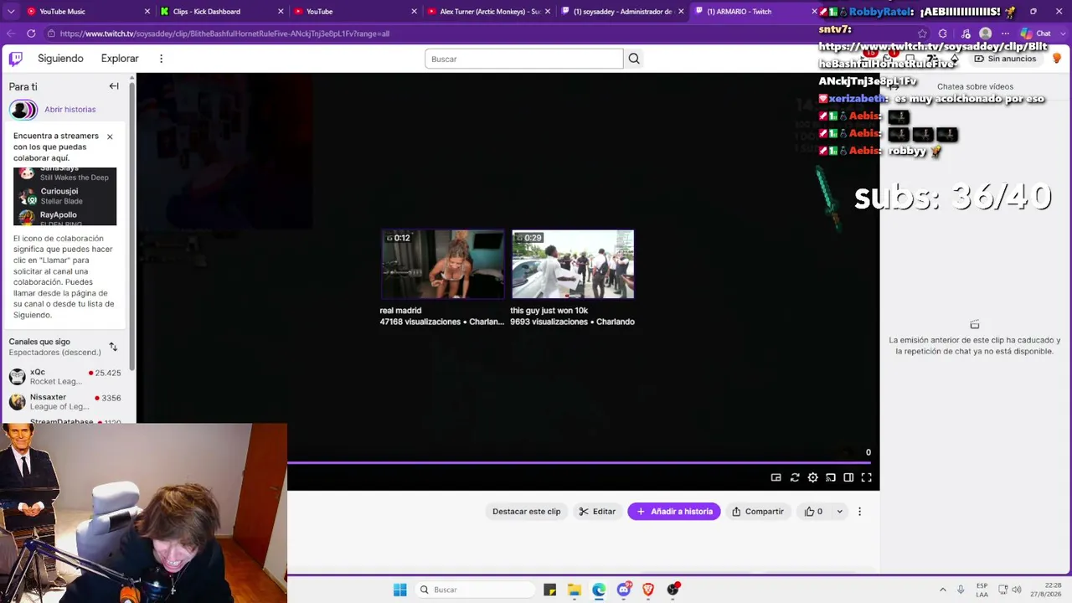
Task: Click Añadir a historia button
Action: coord(674,512)
